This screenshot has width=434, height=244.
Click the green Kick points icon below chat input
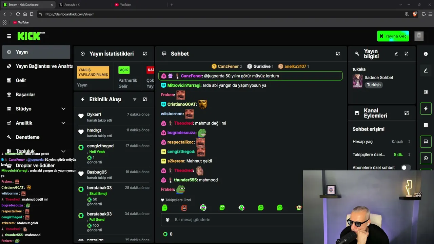165,234
